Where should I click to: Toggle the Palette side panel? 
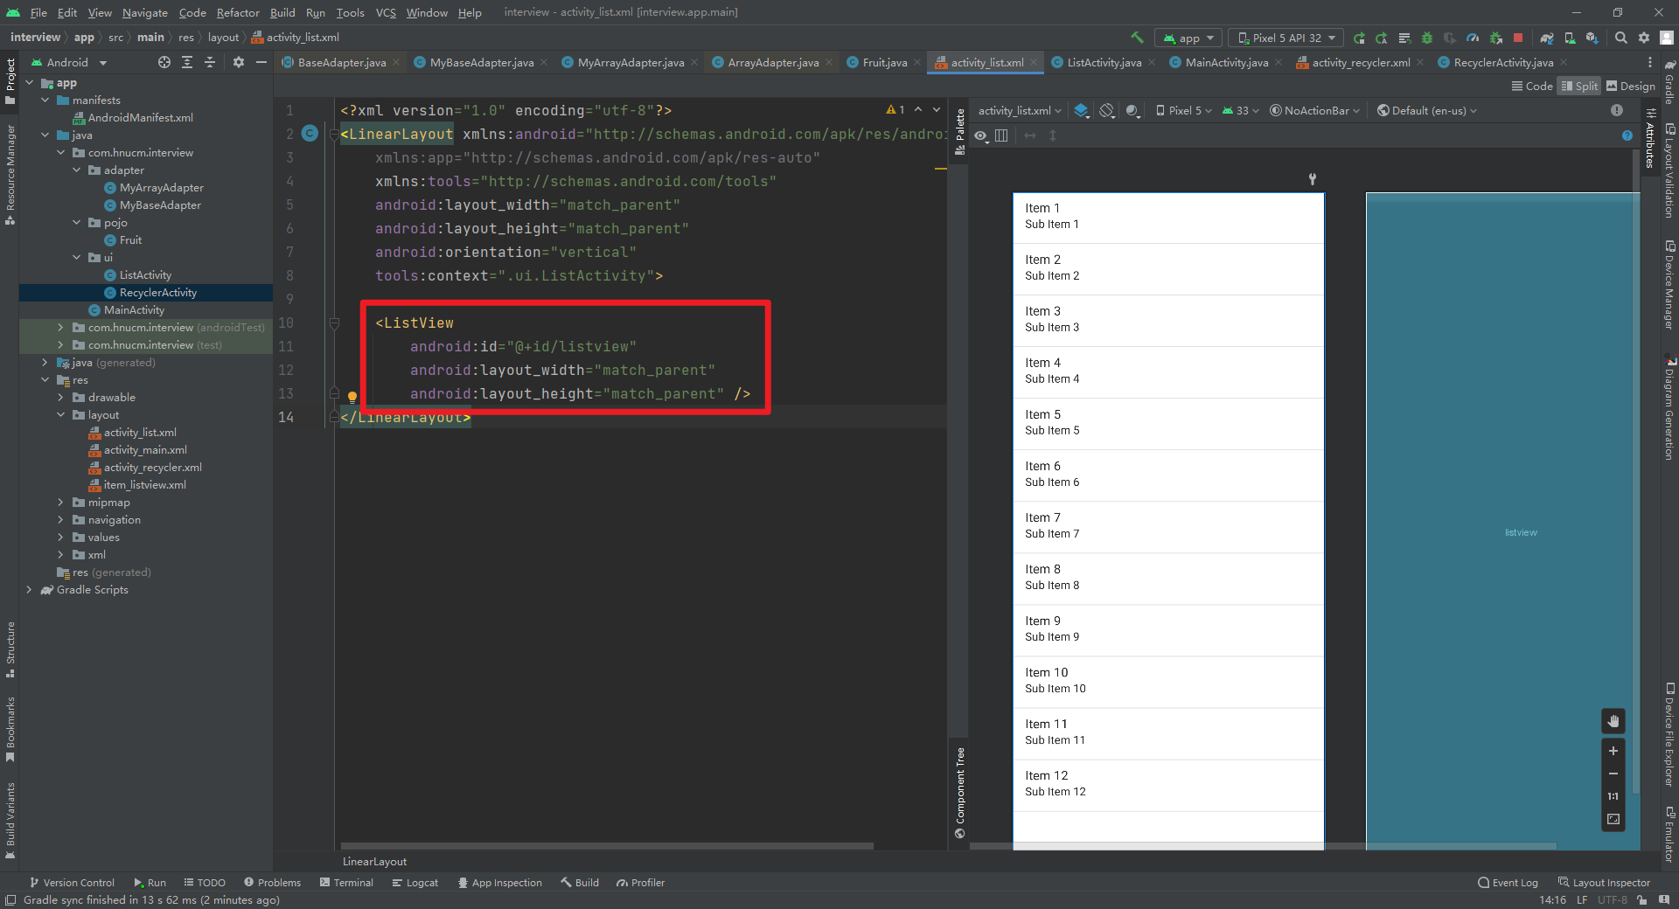[x=959, y=132]
